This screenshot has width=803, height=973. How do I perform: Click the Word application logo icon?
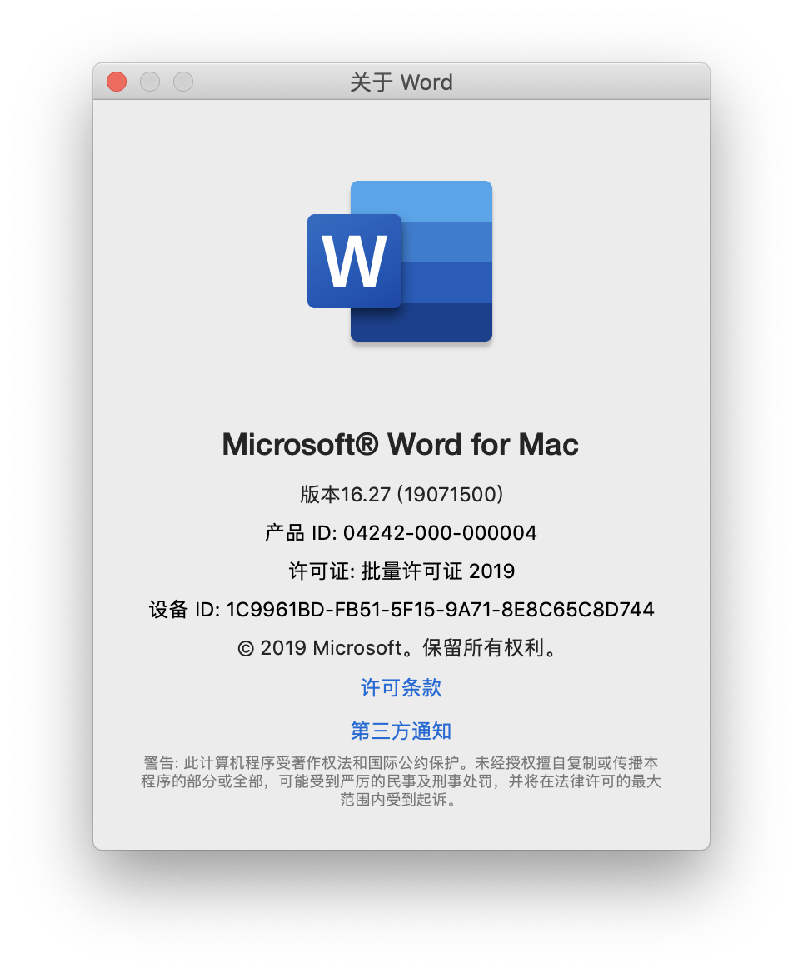pos(401,262)
